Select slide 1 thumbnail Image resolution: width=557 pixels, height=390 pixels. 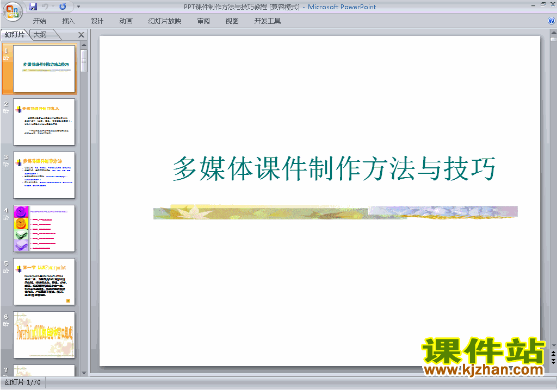click(44, 68)
